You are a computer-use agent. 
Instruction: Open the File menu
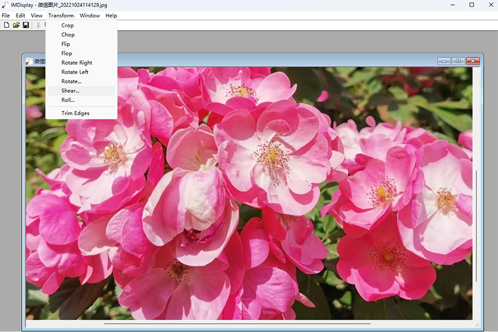(6, 16)
